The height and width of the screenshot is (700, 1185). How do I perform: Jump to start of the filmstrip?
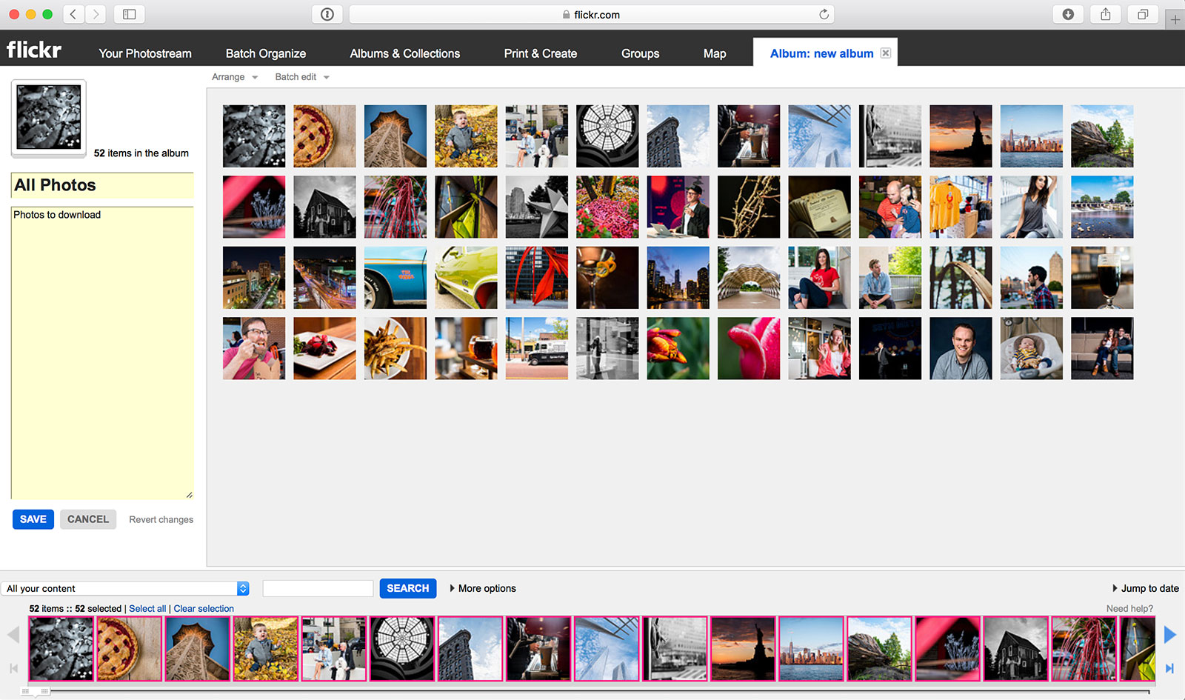pyautogui.click(x=13, y=668)
